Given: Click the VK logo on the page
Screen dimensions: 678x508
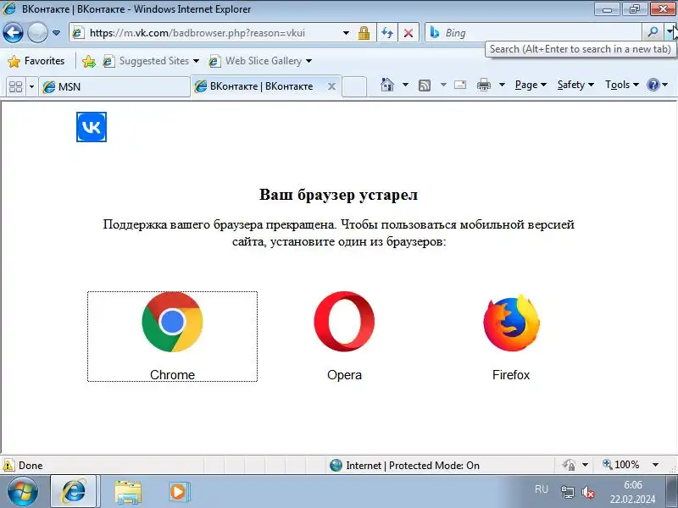Looking at the screenshot, I should pos(92,127).
